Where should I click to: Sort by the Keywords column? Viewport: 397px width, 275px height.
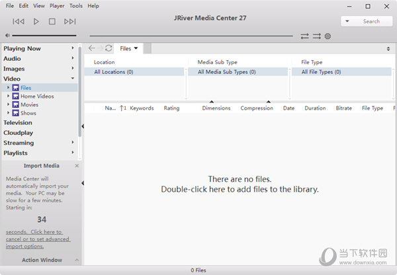coord(142,108)
